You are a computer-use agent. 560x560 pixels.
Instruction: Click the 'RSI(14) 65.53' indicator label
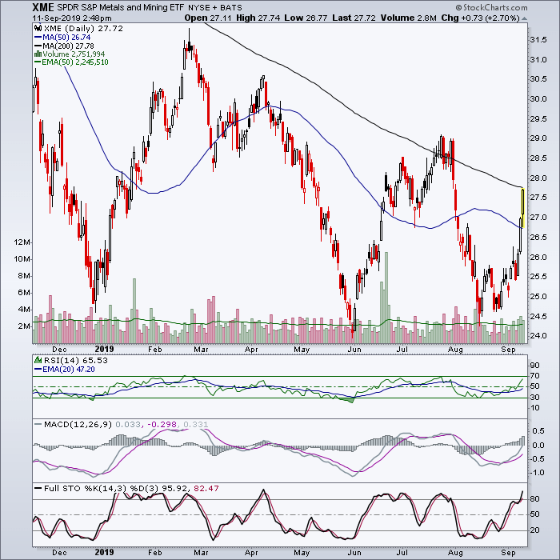[x=75, y=360]
